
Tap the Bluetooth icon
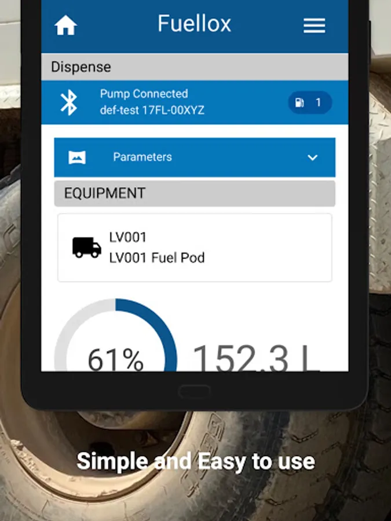[69, 102]
